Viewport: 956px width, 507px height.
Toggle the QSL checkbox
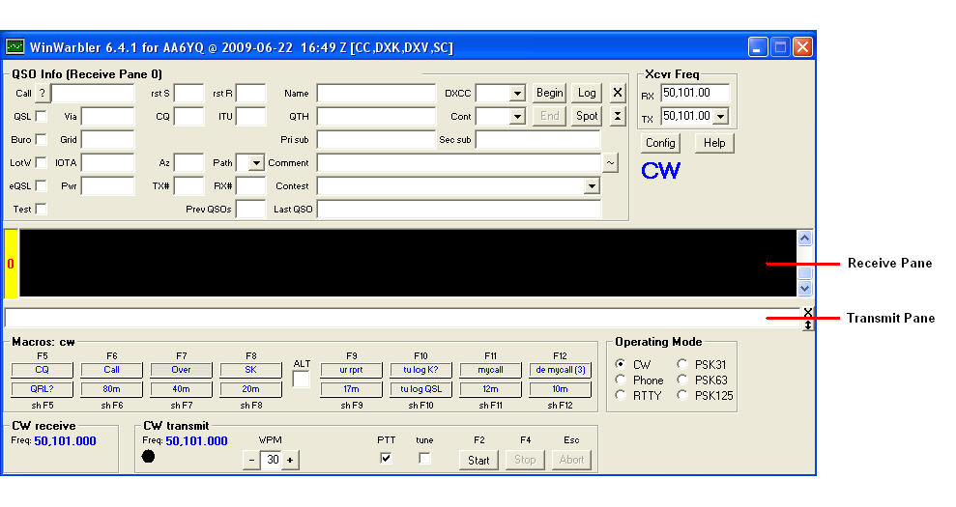pos(41,116)
